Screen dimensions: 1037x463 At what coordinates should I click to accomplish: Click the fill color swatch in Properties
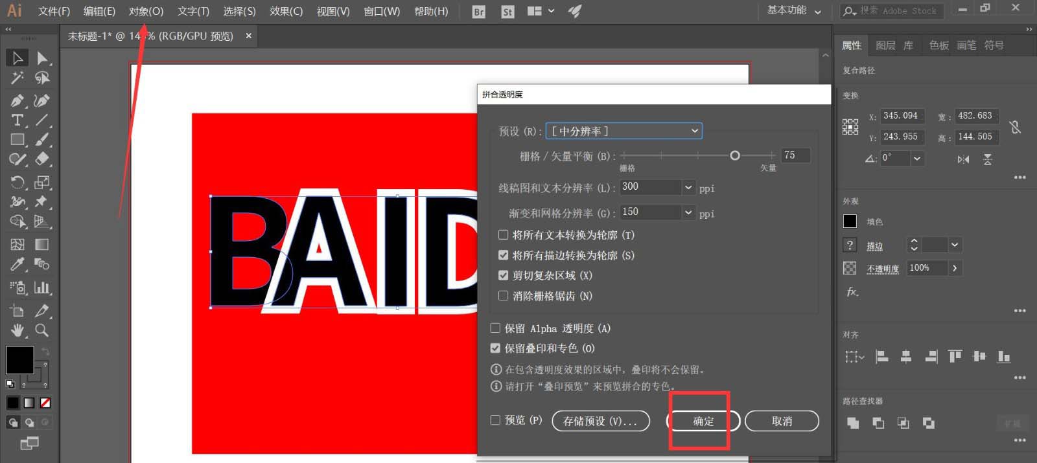(x=850, y=221)
